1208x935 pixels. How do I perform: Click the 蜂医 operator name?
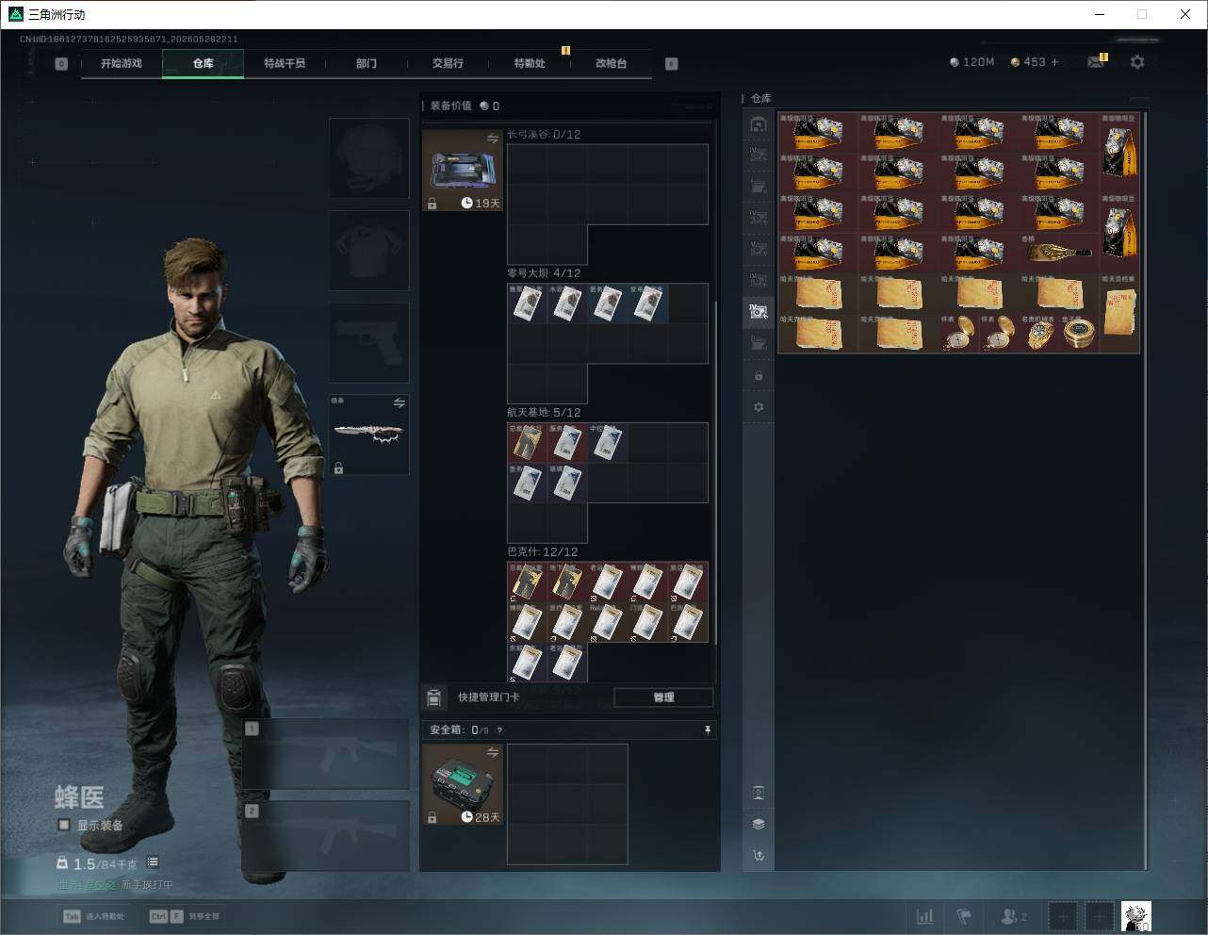pyautogui.click(x=79, y=798)
